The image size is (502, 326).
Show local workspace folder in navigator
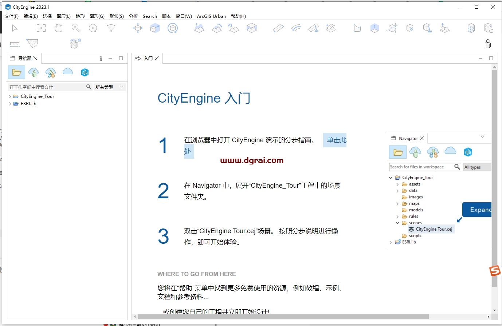(x=16, y=72)
